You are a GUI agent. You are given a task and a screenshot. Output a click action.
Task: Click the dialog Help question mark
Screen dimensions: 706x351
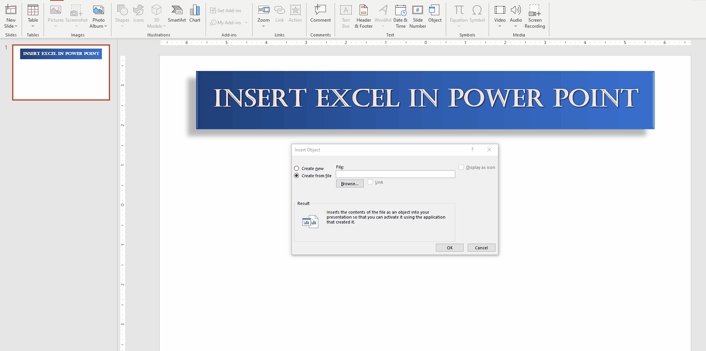(472, 150)
